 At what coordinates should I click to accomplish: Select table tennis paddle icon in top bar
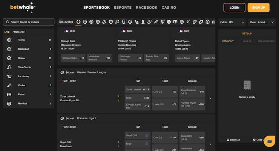click(117, 22)
